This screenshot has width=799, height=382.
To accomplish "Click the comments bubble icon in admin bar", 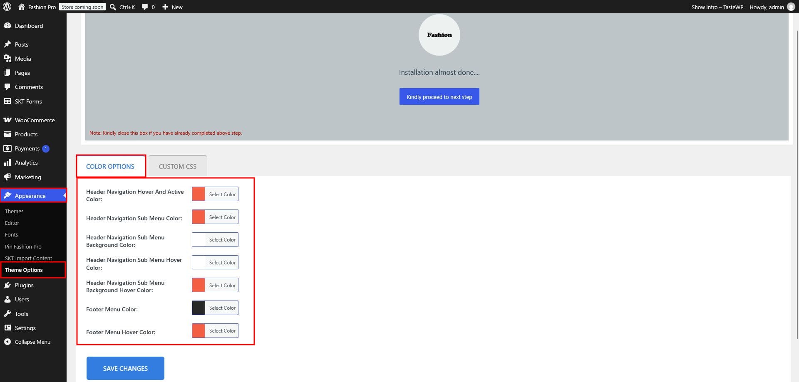I will tap(145, 7).
